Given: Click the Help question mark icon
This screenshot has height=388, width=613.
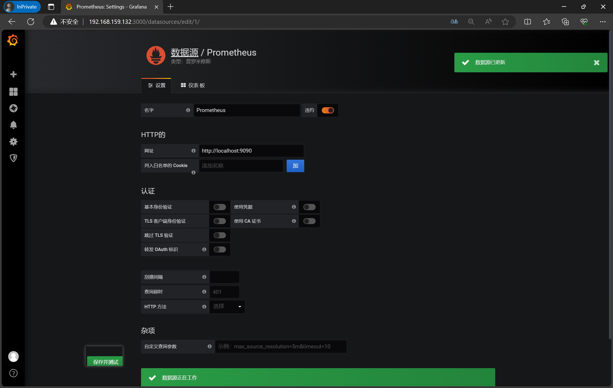Looking at the screenshot, I should pyautogui.click(x=13, y=373).
